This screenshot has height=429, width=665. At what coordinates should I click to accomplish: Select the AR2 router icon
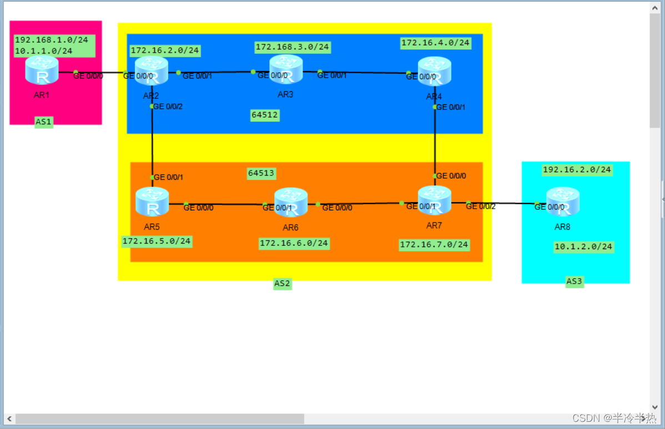pos(152,70)
